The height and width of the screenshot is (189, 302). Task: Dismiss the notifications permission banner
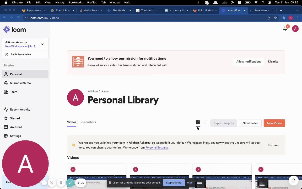(273, 61)
